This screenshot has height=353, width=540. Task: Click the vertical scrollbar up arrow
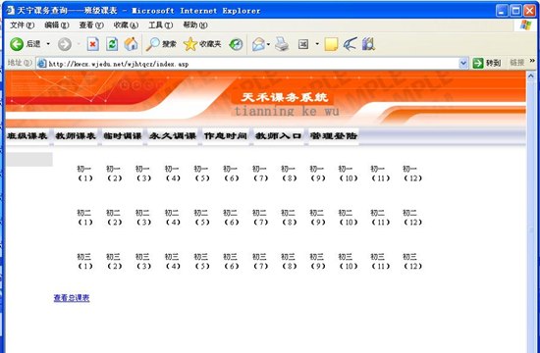tap(531, 76)
